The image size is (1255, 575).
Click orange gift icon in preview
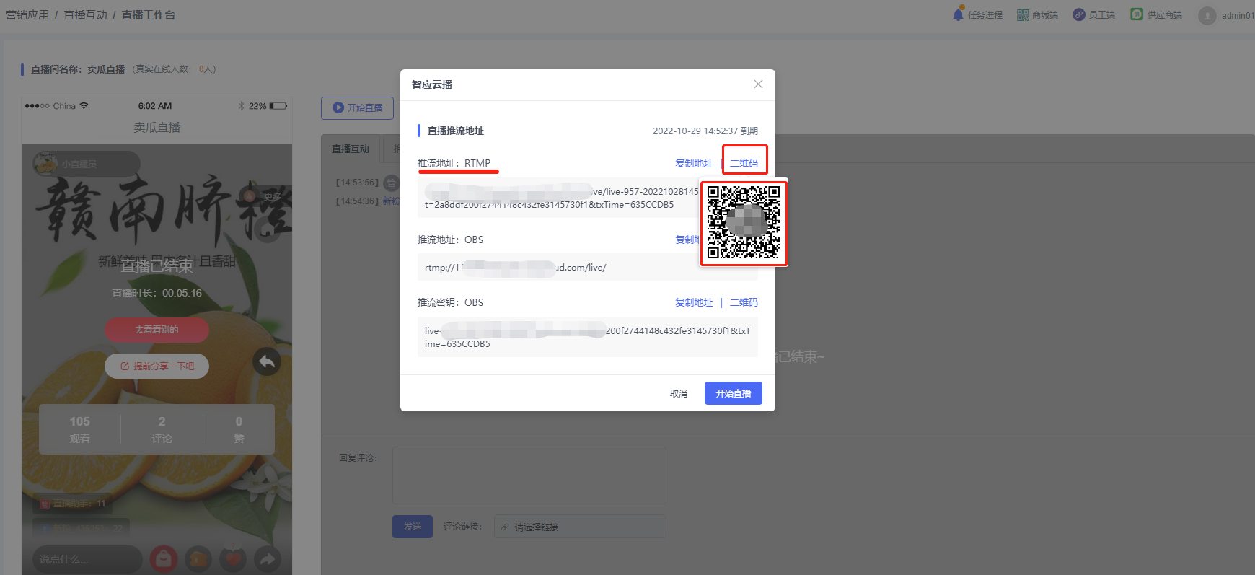[x=198, y=559]
